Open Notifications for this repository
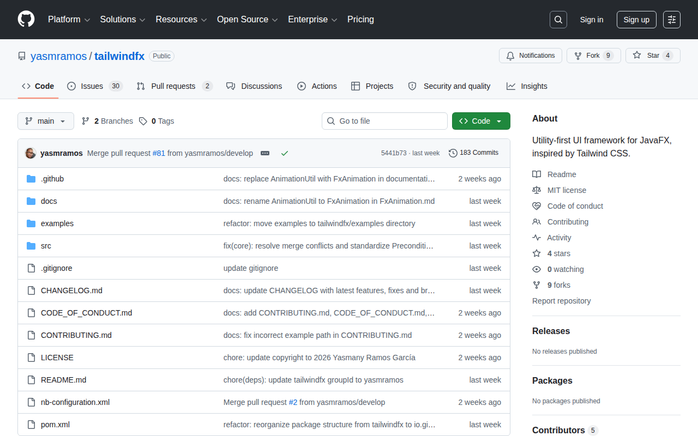 click(x=531, y=56)
